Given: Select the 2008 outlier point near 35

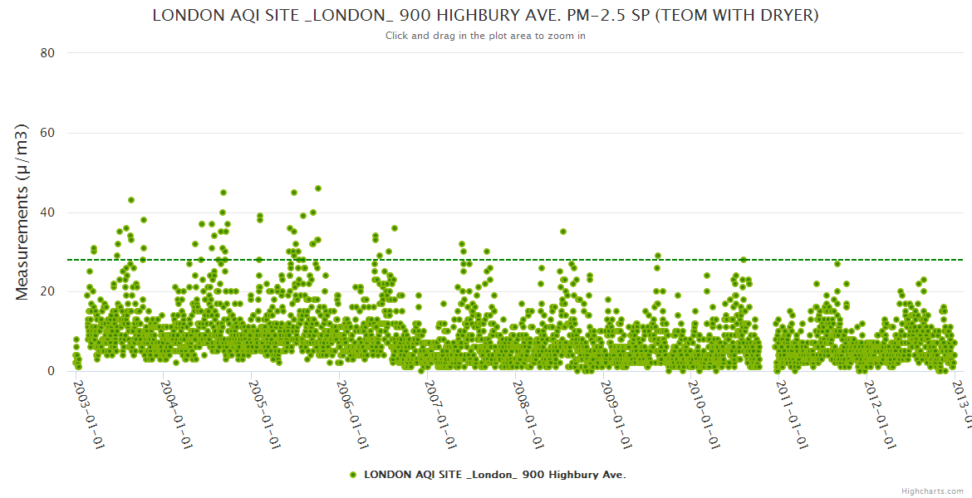Looking at the screenshot, I should 563,232.
